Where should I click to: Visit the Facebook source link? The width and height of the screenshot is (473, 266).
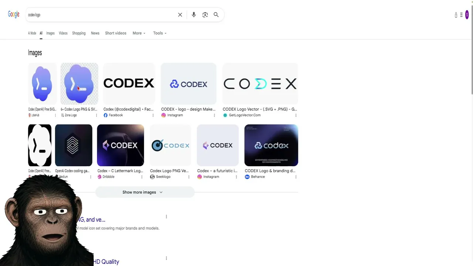pyautogui.click(x=113, y=115)
